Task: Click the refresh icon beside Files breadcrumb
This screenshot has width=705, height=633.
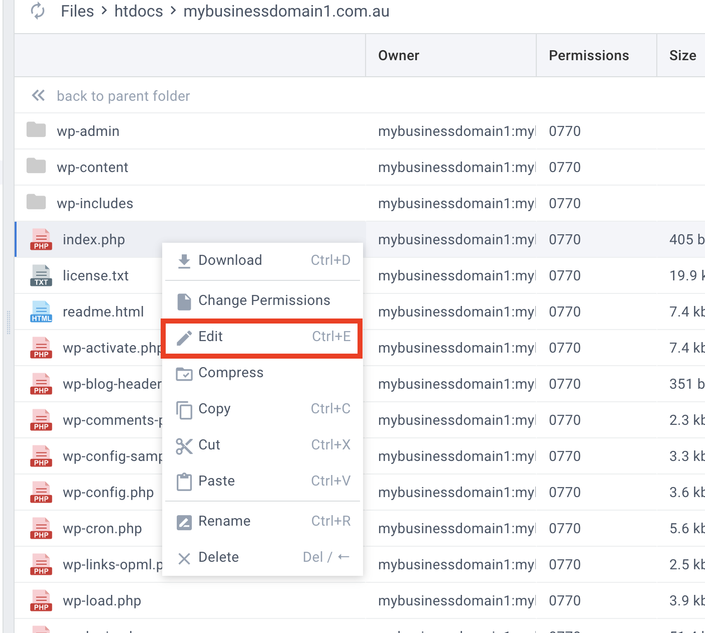Action: [38, 11]
